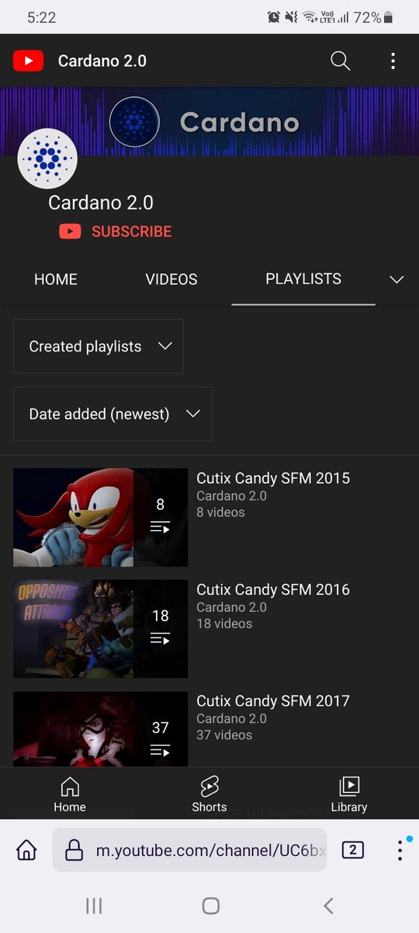
Task: Click the '37 videos' text
Action: tap(224, 735)
